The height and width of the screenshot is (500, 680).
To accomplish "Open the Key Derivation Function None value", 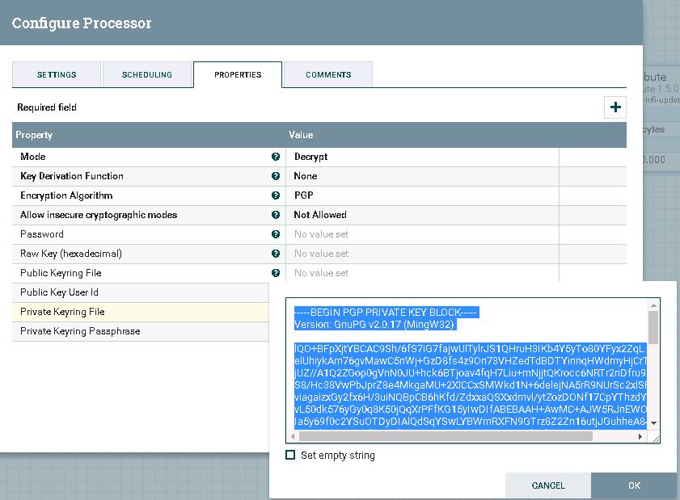I will [x=422, y=176].
